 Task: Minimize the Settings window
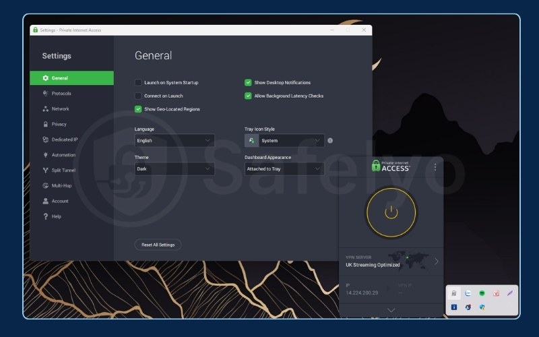[x=332, y=30]
